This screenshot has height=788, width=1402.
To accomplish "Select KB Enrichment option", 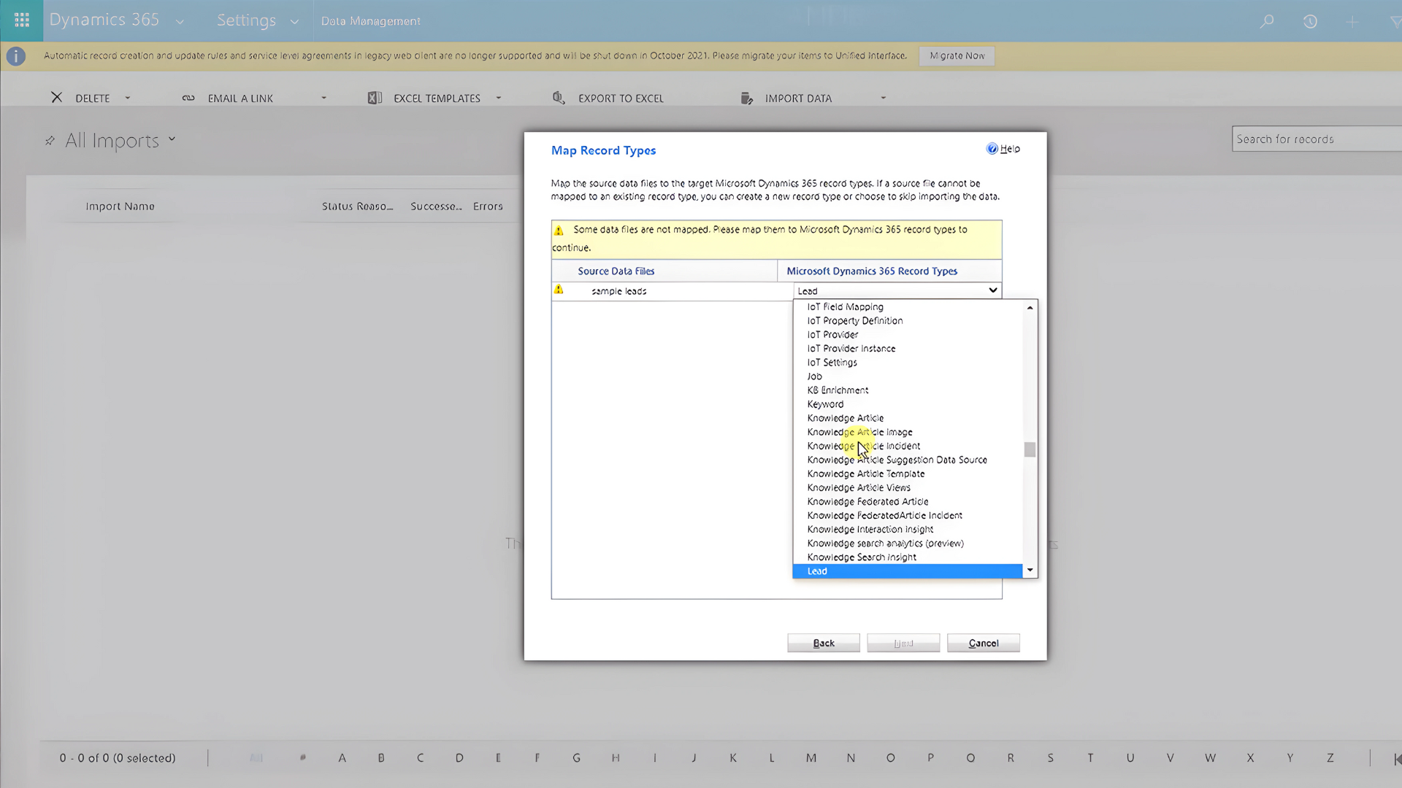I will coord(838,390).
